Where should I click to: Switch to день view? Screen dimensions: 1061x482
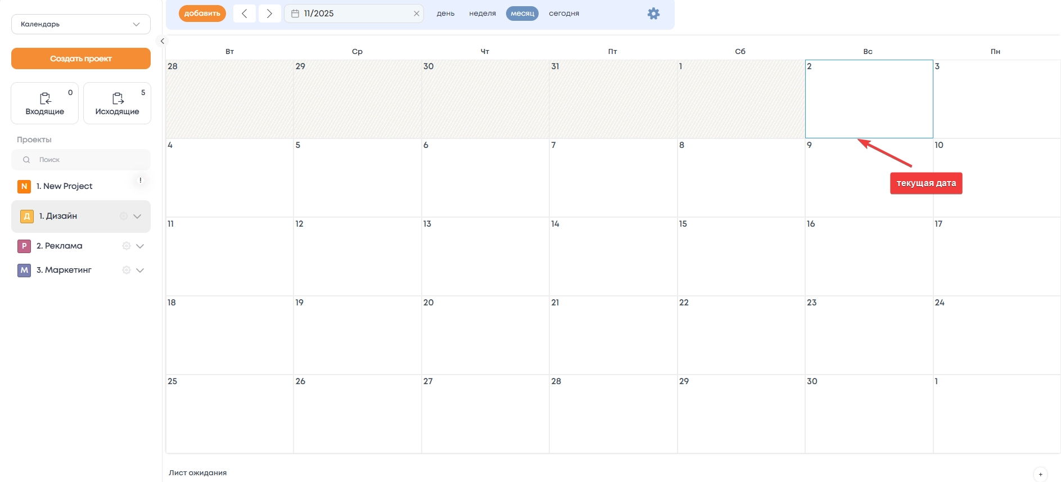pos(445,13)
